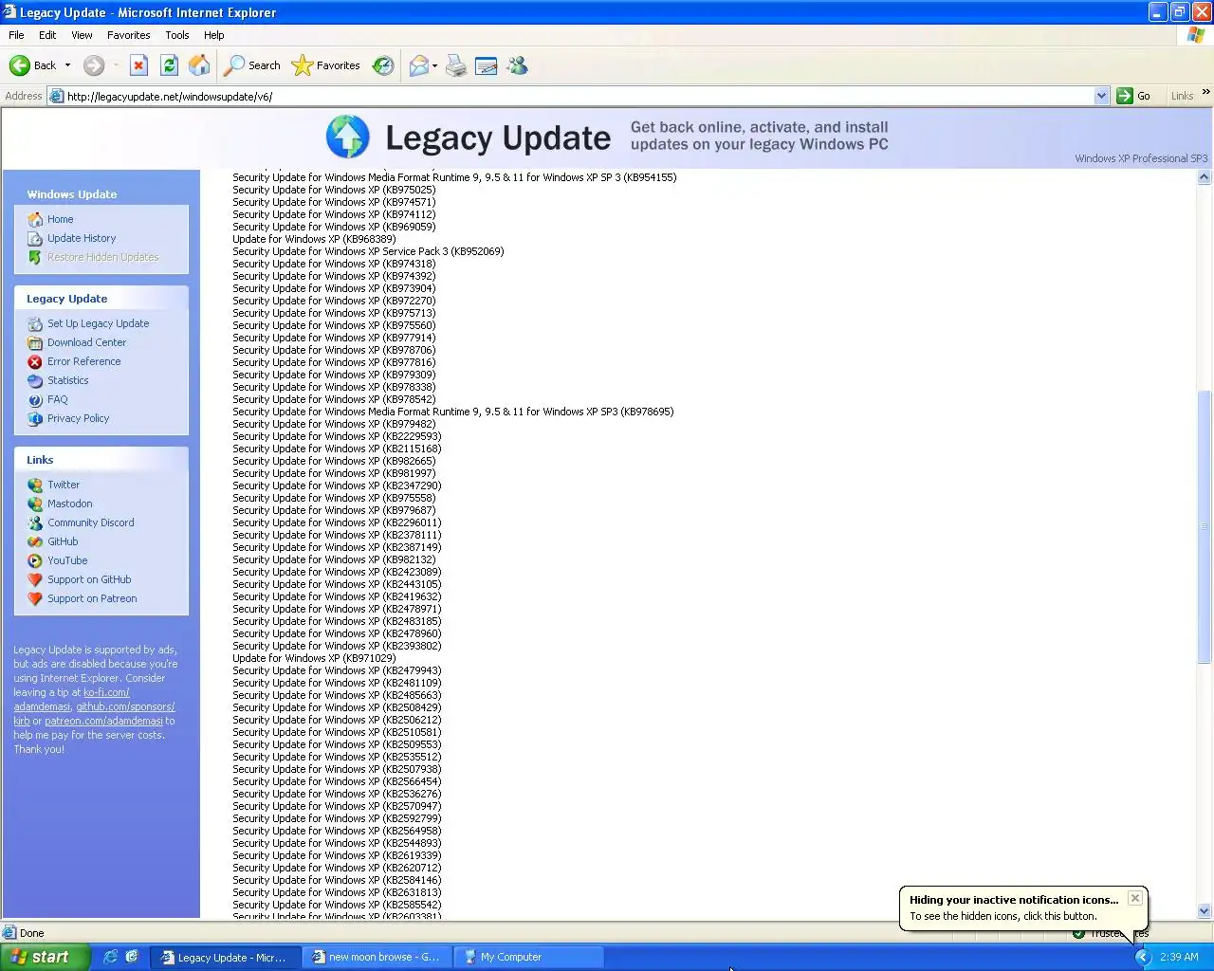Click the Legacy Update taskbar button
The width and height of the screenshot is (1214, 971).
pos(225,957)
